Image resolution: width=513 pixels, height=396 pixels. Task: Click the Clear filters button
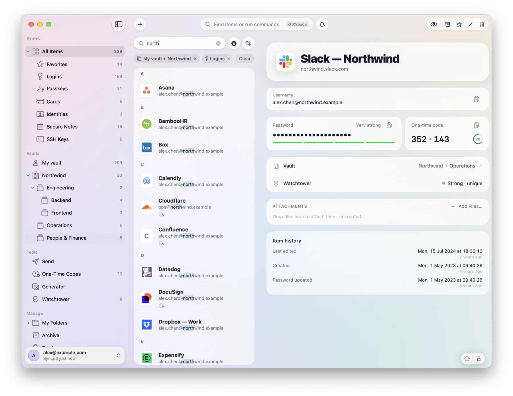point(245,58)
